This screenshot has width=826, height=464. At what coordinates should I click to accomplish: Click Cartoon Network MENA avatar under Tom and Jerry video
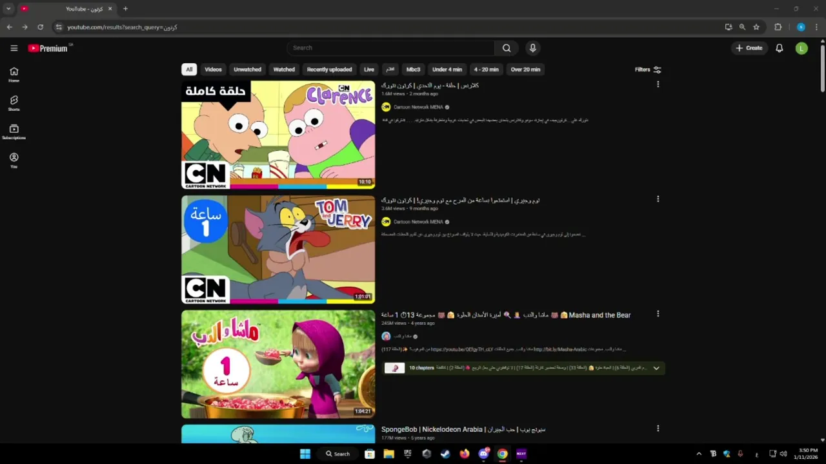[386, 222]
